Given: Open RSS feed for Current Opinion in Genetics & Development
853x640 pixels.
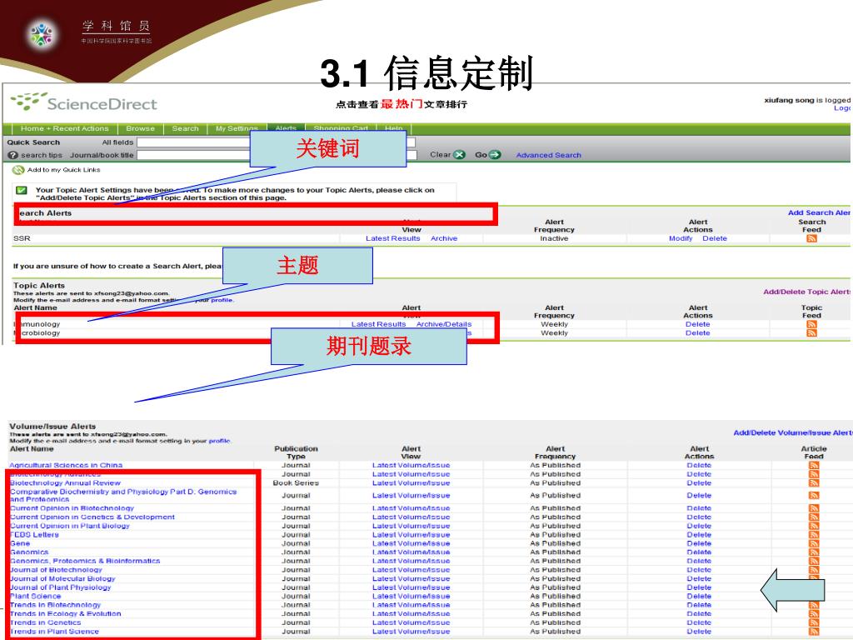Looking at the screenshot, I should click(814, 517).
